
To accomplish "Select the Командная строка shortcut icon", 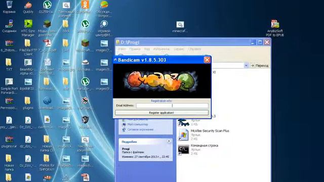I will click(183, 150).
